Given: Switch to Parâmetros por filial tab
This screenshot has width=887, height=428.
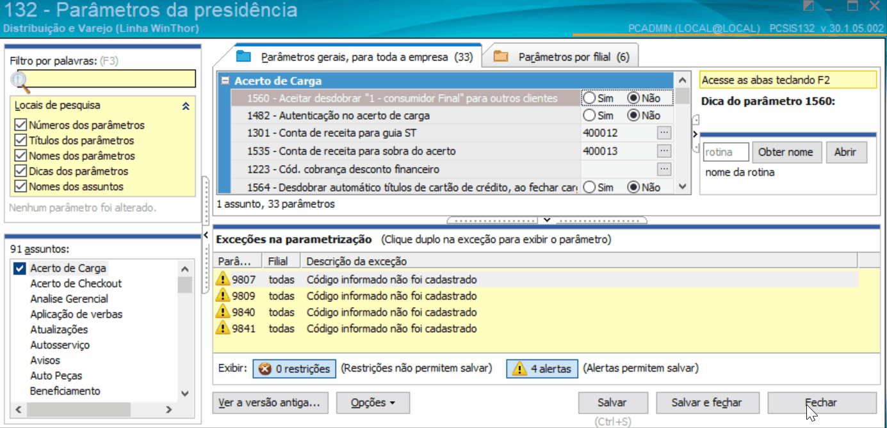Looking at the screenshot, I should click(562, 56).
